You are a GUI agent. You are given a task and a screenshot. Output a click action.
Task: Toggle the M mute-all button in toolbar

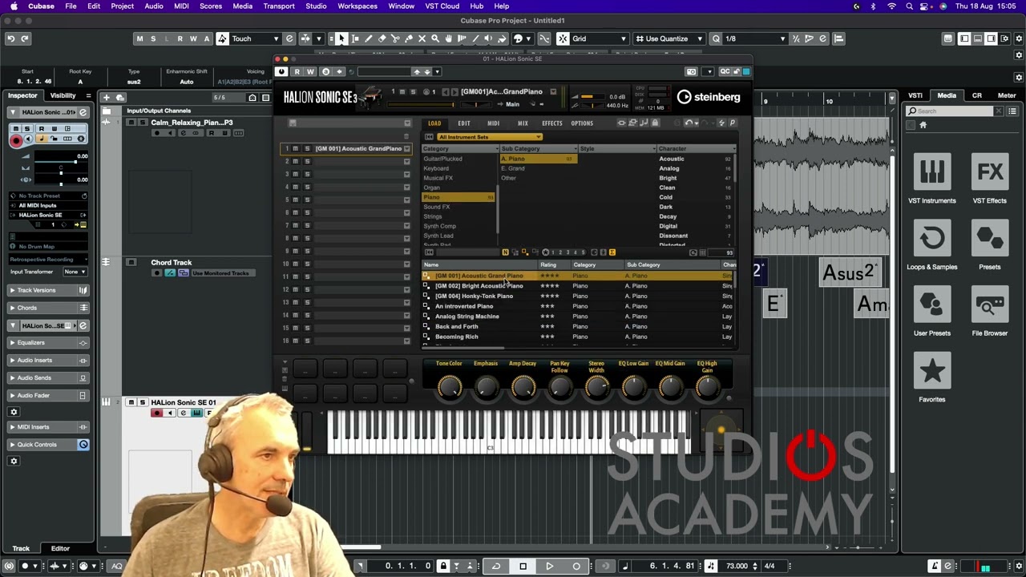pos(139,38)
